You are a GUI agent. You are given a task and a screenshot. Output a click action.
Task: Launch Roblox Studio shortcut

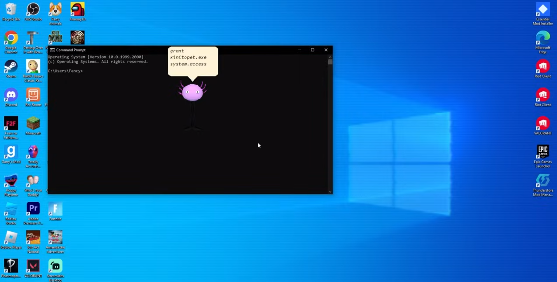point(11,213)
